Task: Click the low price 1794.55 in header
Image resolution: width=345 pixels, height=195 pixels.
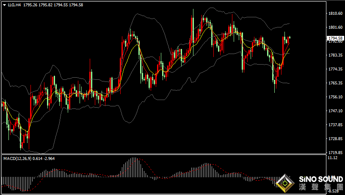Action: 61,5
